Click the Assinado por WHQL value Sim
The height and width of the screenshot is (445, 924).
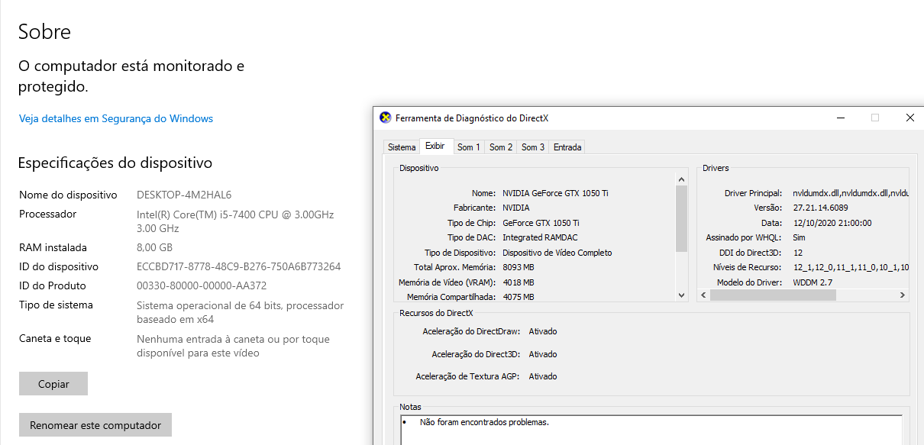[x=799, y=237]
